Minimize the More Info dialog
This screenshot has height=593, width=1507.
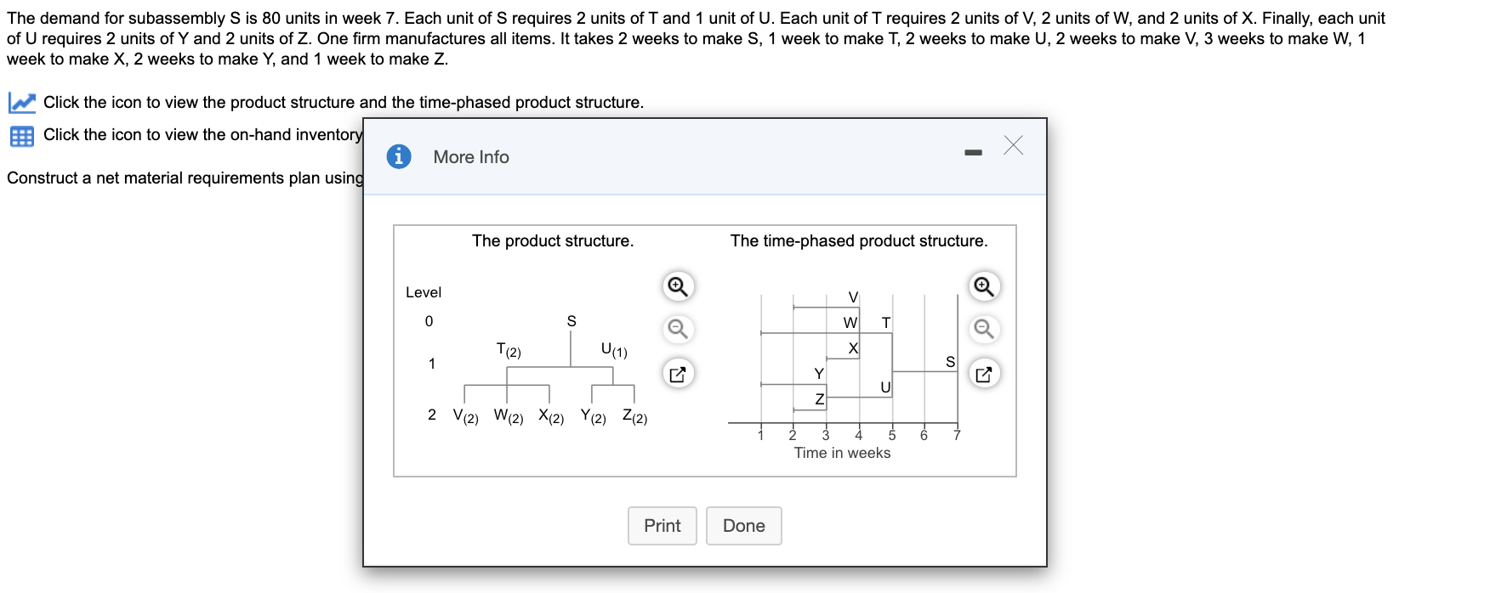click(x=973, y=154)
